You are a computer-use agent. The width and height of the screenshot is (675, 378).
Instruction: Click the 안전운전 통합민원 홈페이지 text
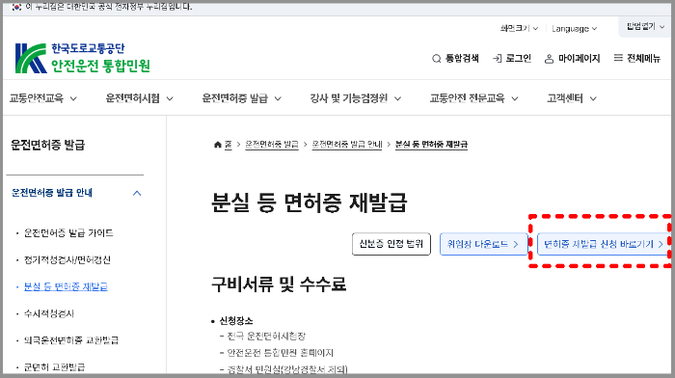tap(281, 353)
